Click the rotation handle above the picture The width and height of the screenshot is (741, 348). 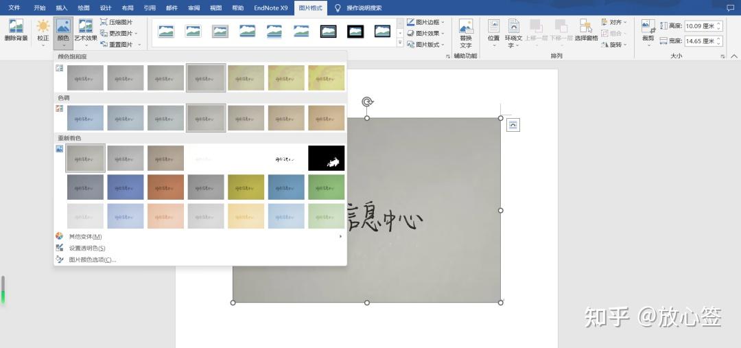point(367,102)
